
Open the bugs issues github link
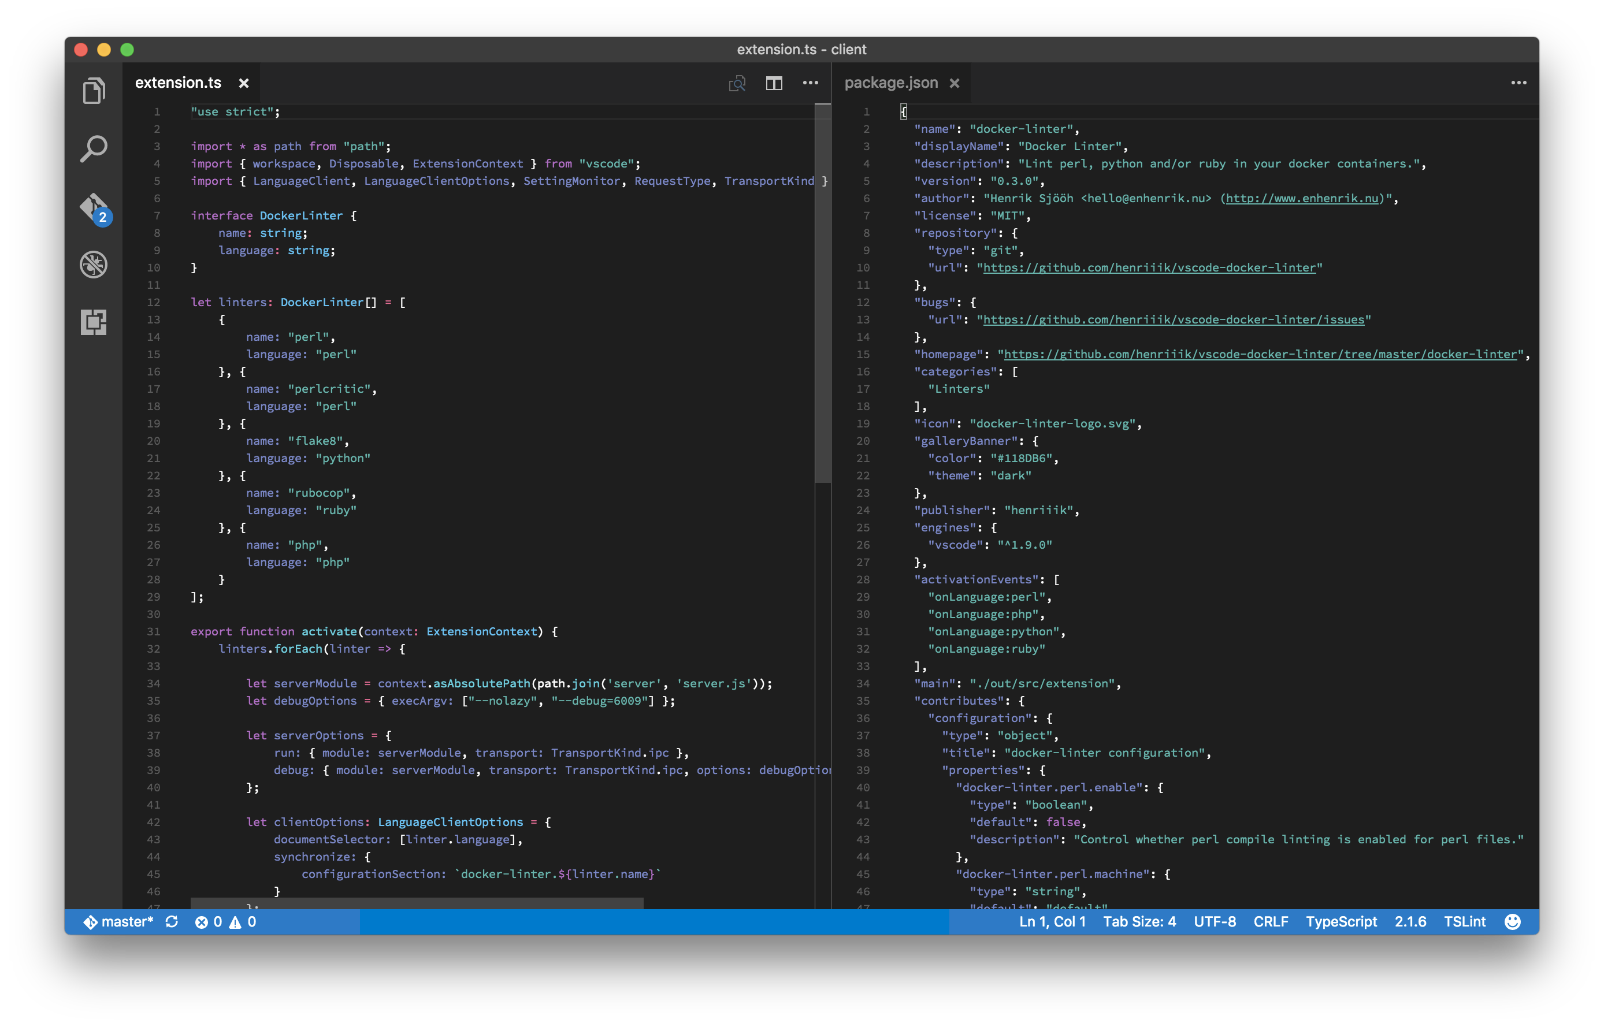(x=1173, y=319)
